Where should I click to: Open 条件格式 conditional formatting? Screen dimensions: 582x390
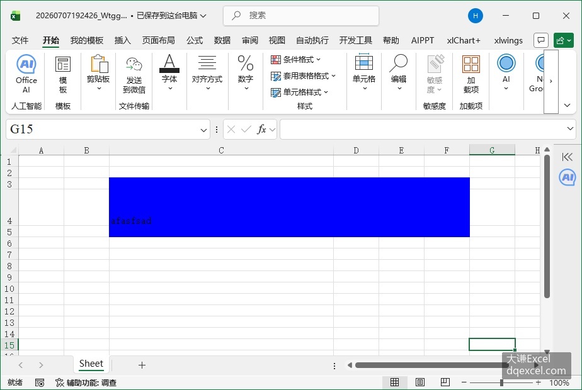(x=296, y=59)
